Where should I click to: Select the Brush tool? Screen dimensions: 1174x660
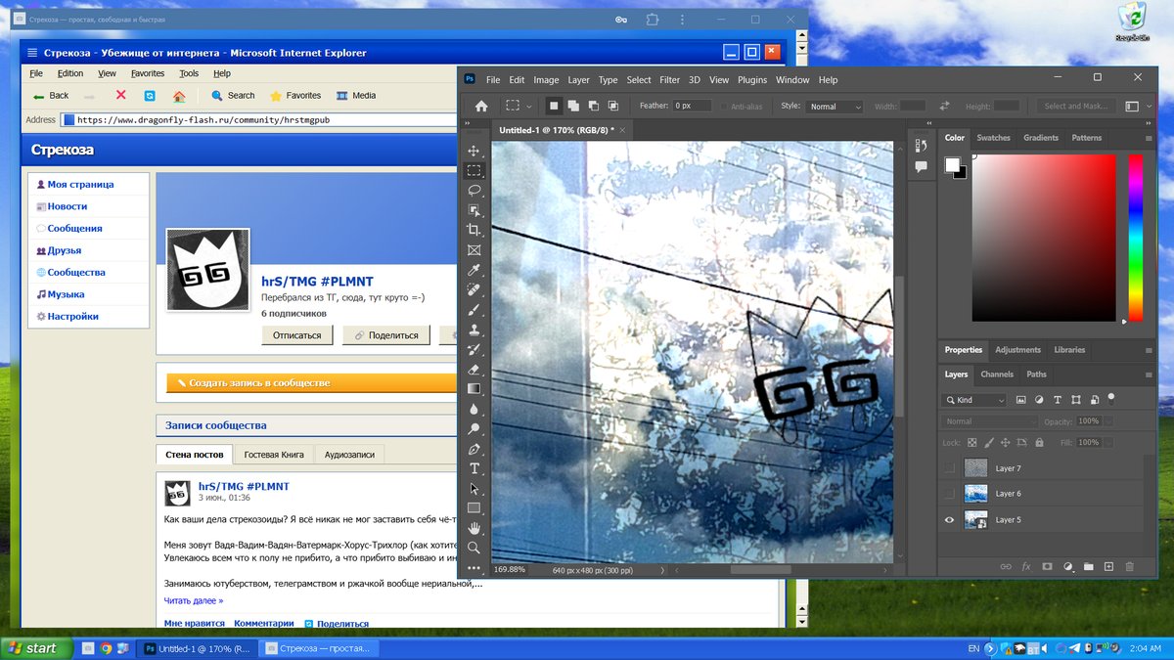tap(474, 310)
